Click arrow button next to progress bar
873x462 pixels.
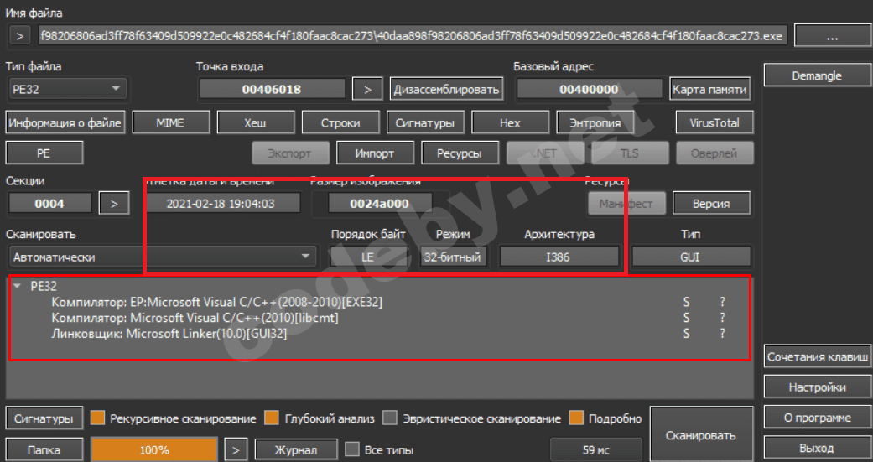pos(236,449)
